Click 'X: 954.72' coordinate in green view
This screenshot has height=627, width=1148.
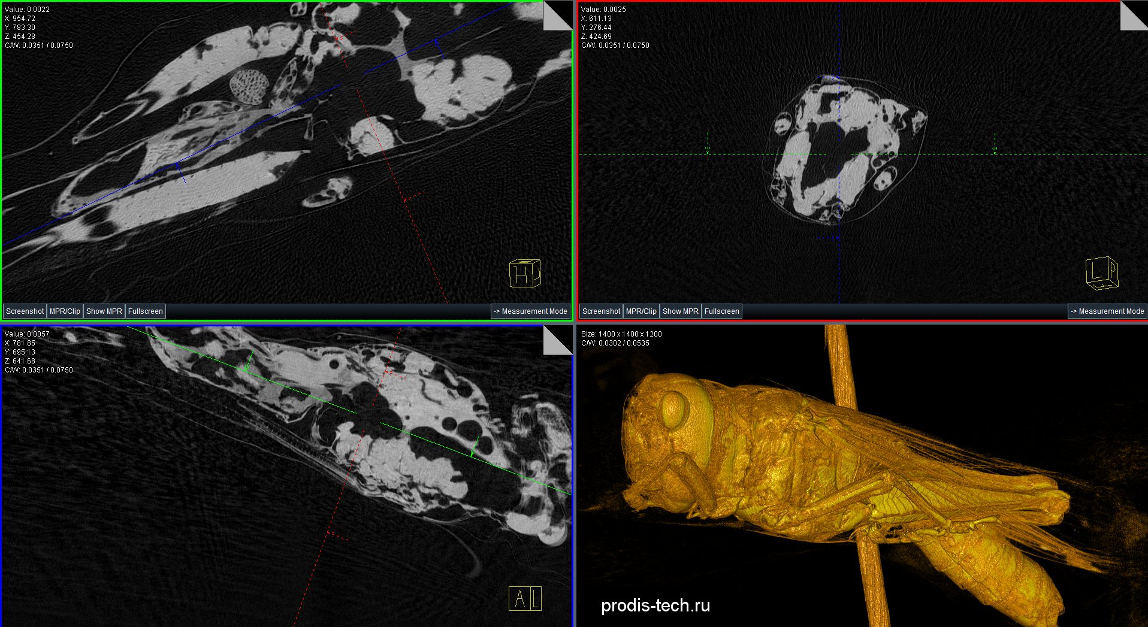tap(20, 19)
